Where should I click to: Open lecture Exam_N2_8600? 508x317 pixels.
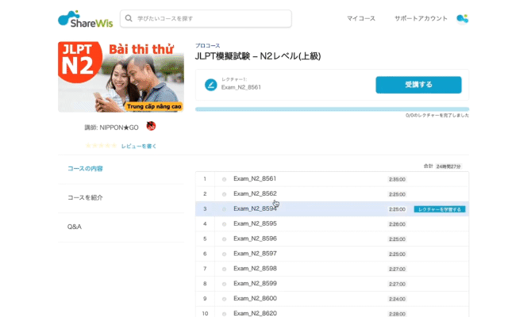(x=255, y=298)
